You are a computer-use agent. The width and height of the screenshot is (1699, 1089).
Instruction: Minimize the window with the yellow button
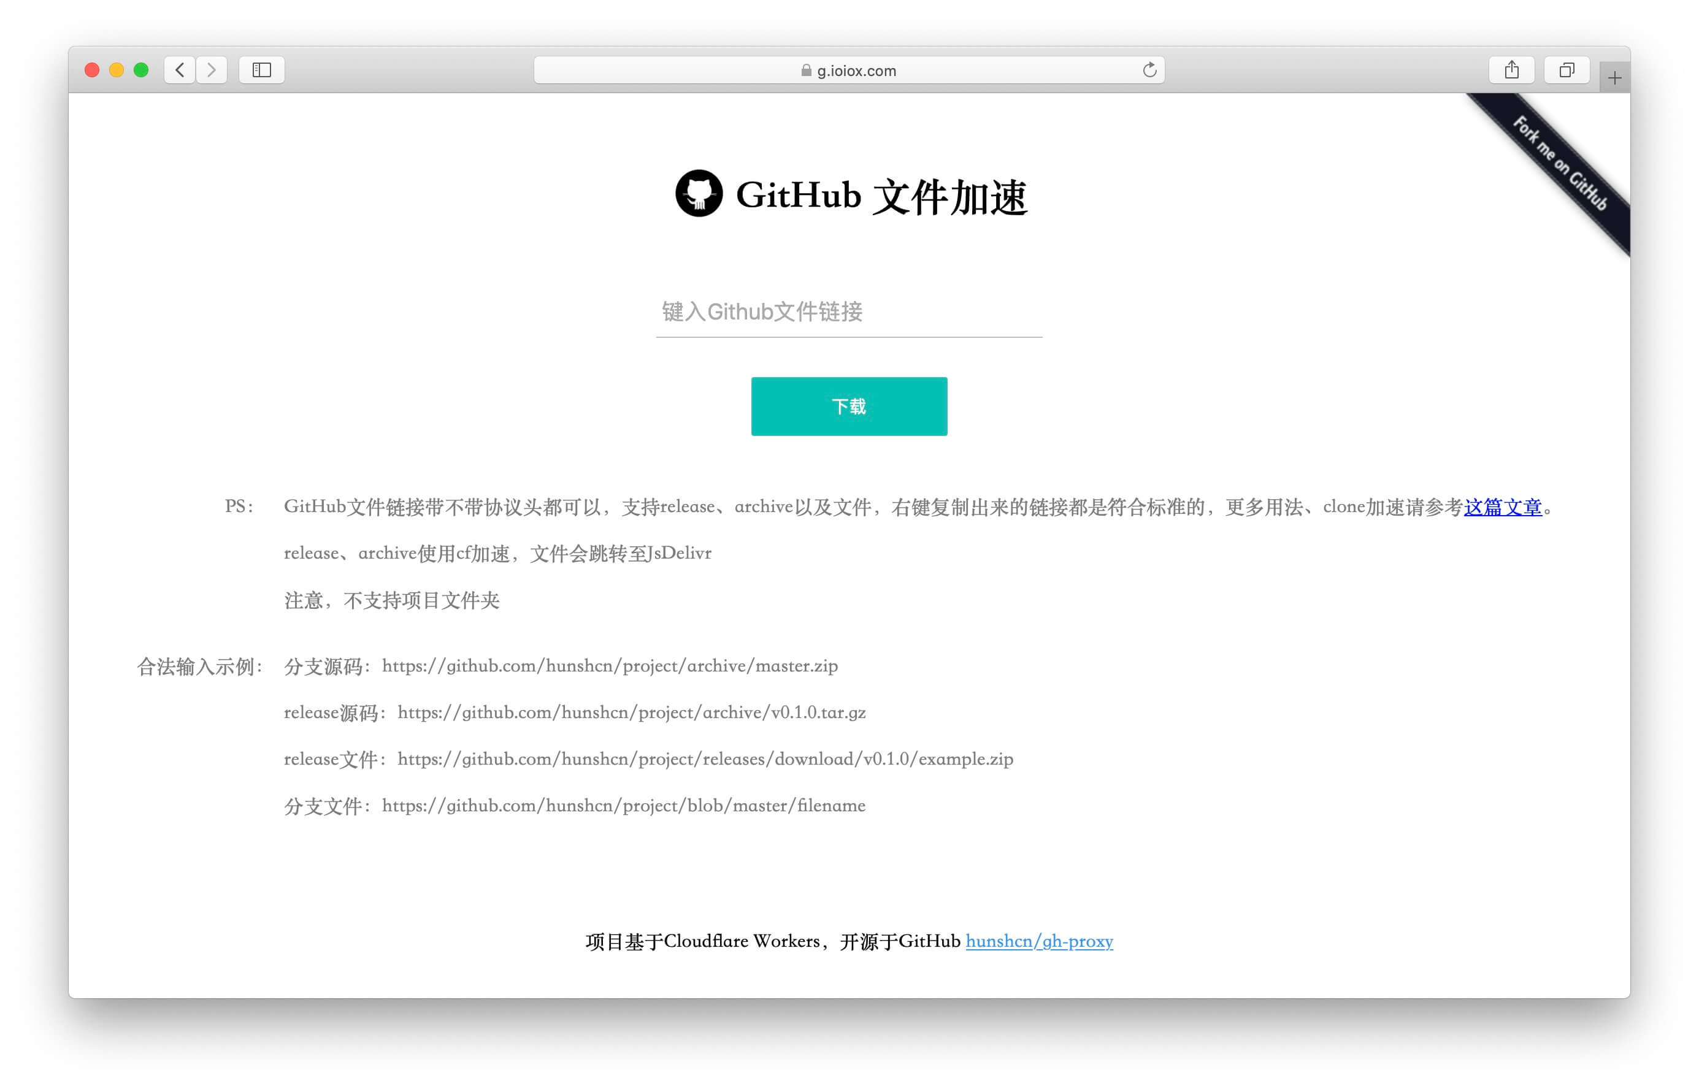coord(117,70)
